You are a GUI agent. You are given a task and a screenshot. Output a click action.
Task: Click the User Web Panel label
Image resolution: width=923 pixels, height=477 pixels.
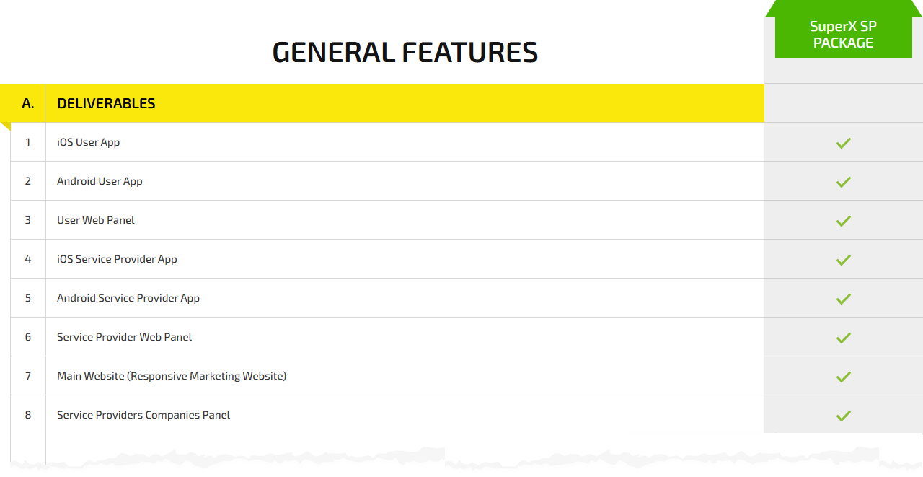96,220
